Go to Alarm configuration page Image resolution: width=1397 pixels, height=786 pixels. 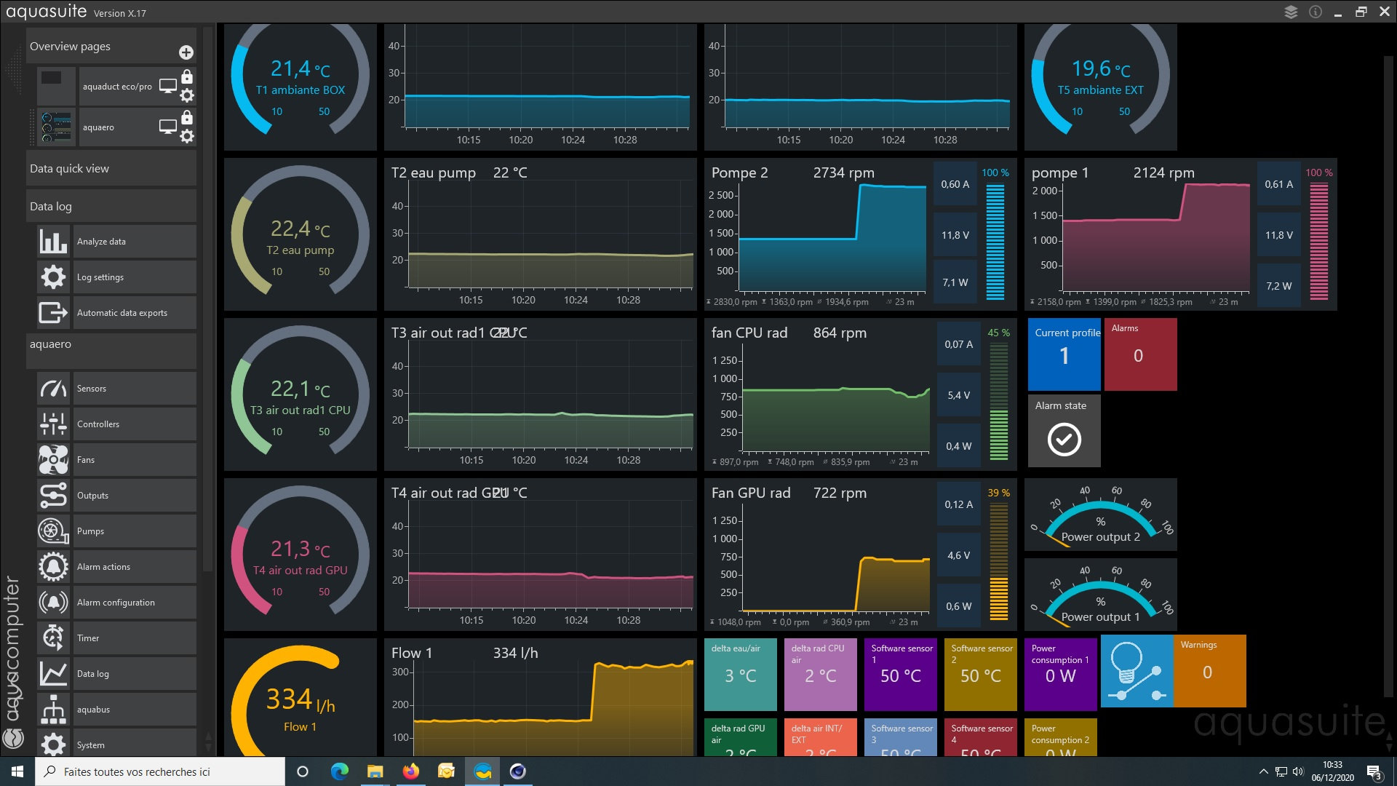(x=135, y=603)
